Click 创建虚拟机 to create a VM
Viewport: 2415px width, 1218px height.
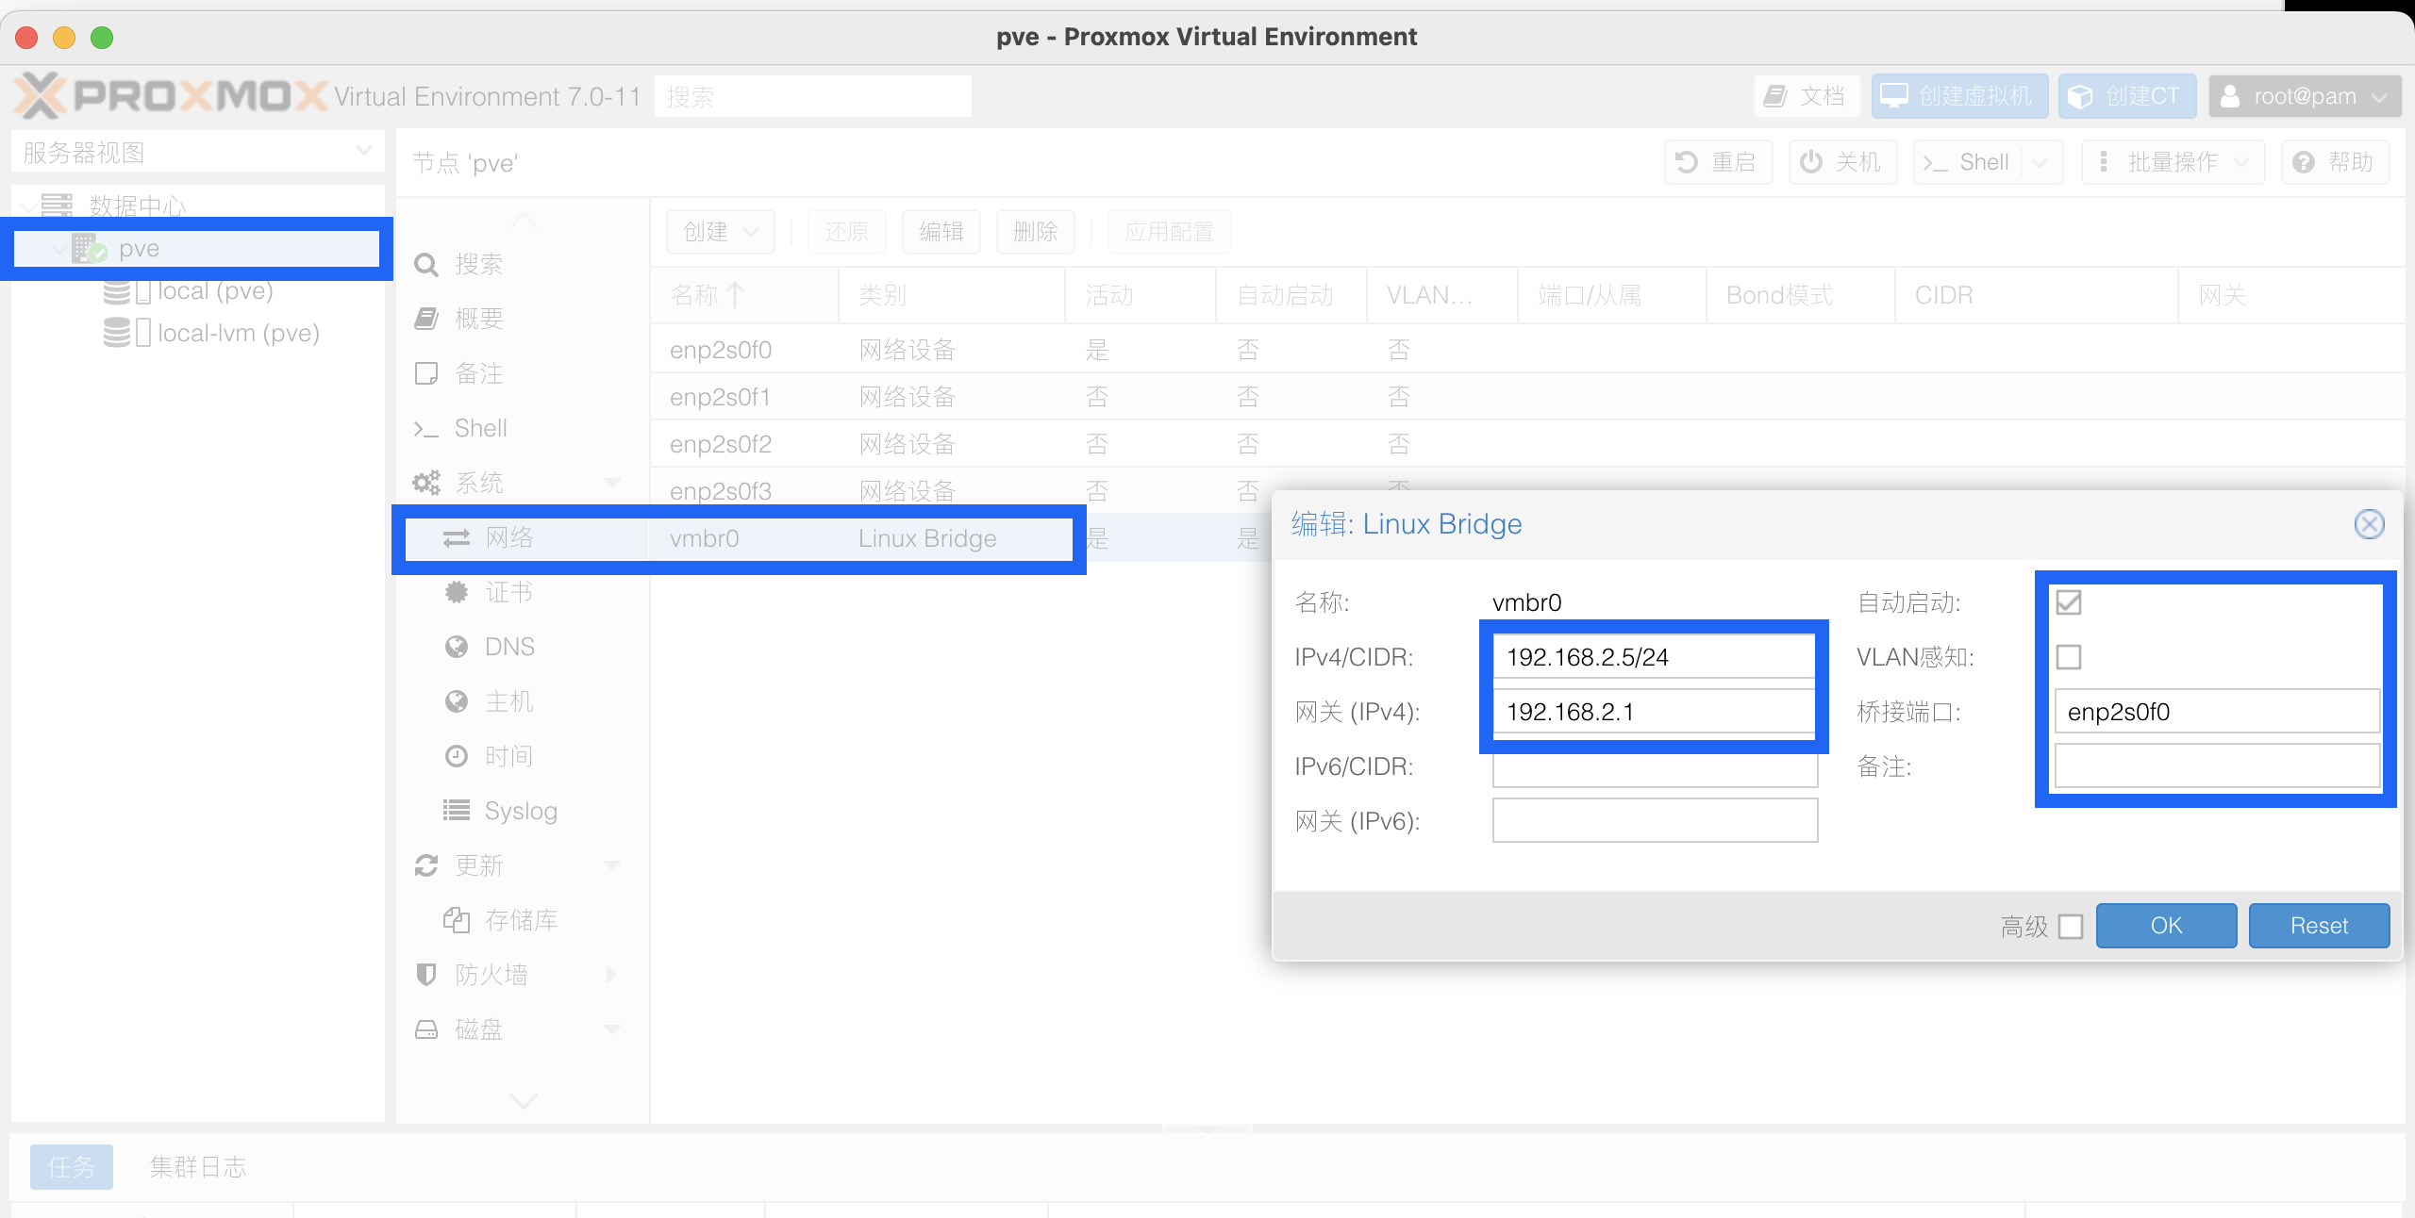(x=1959, y=96)
